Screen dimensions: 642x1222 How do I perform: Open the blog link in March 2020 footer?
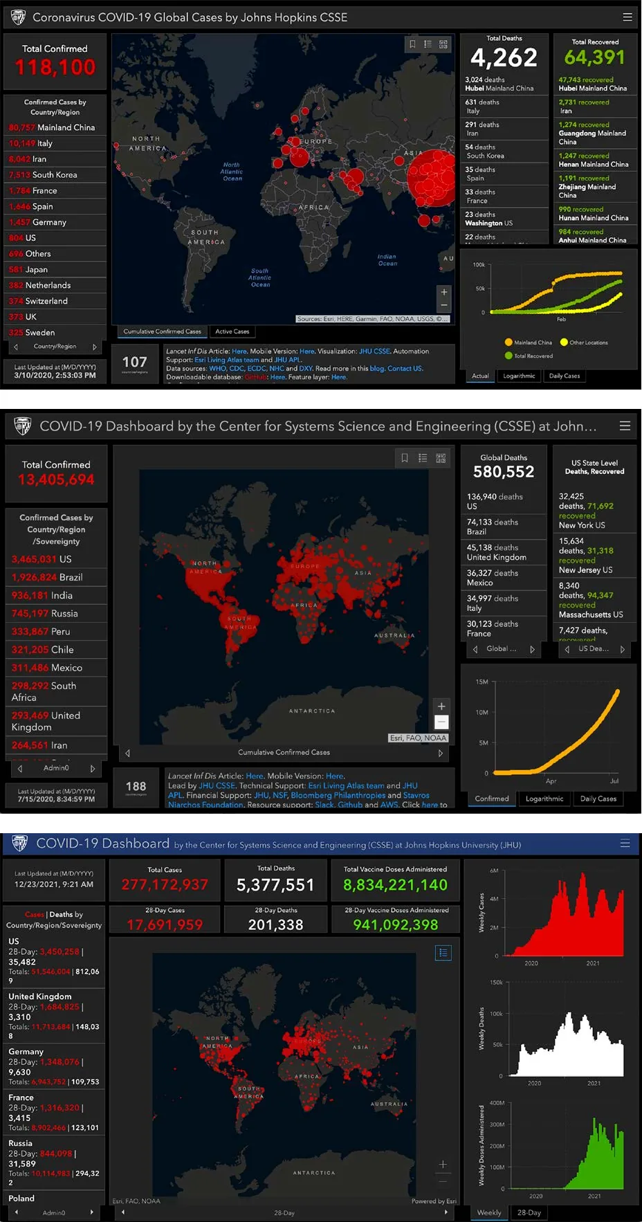coord(376,368)
